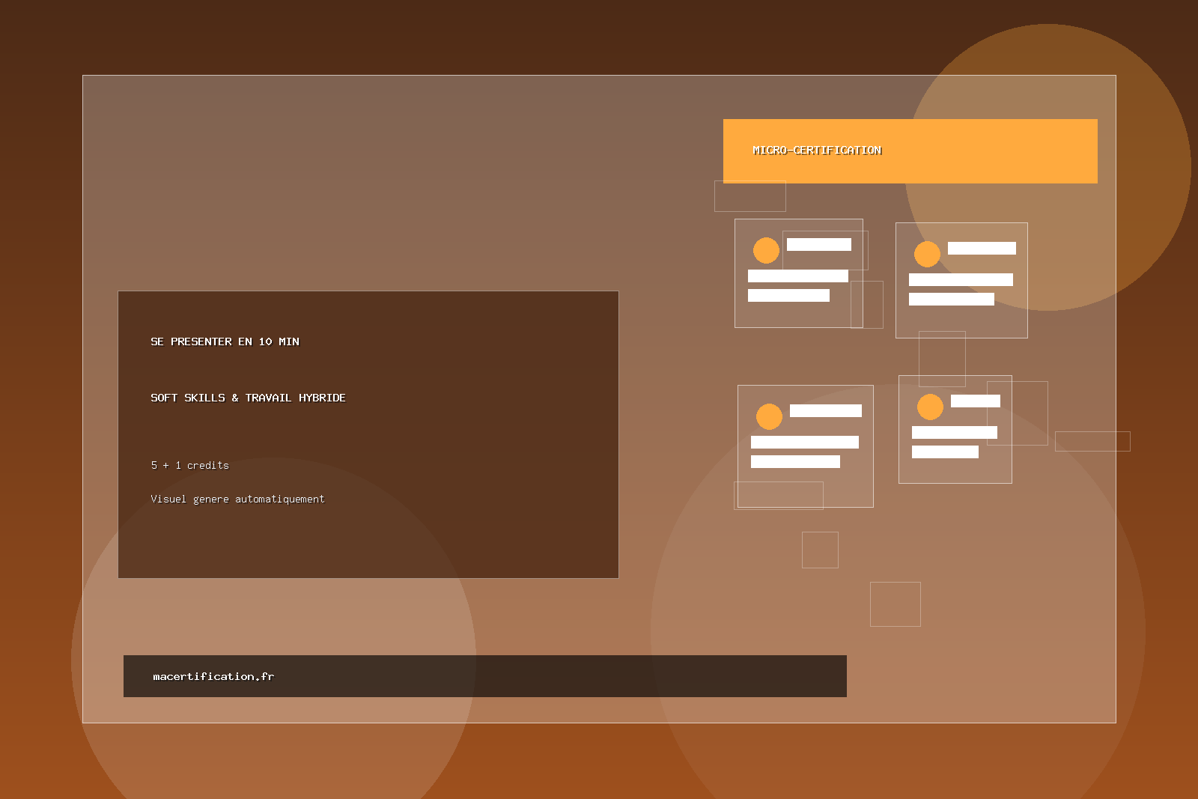1198x799 pixels.
Task: Click the middle white line in top-right card
Action: click(x=961, y=279)
